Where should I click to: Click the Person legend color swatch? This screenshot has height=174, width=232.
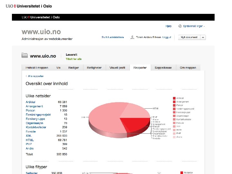(174, 105)
